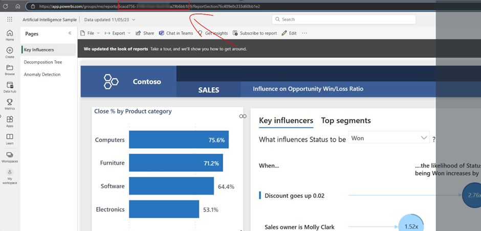Click the SALES header label

pos(209,90)
